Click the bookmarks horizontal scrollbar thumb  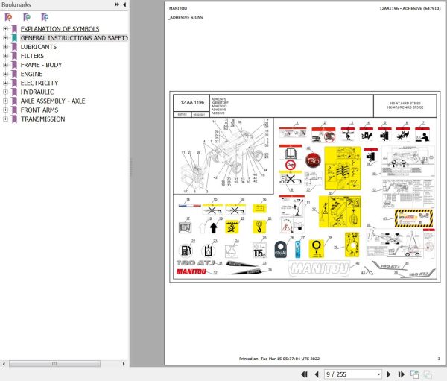54,364
